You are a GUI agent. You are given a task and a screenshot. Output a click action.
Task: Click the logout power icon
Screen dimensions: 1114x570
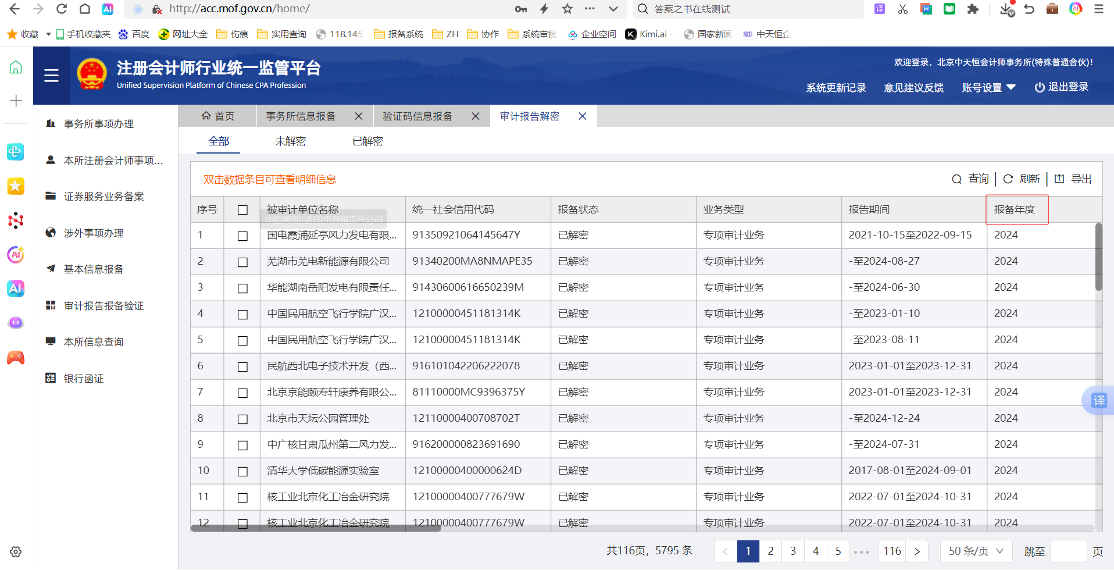[1040, 87]
